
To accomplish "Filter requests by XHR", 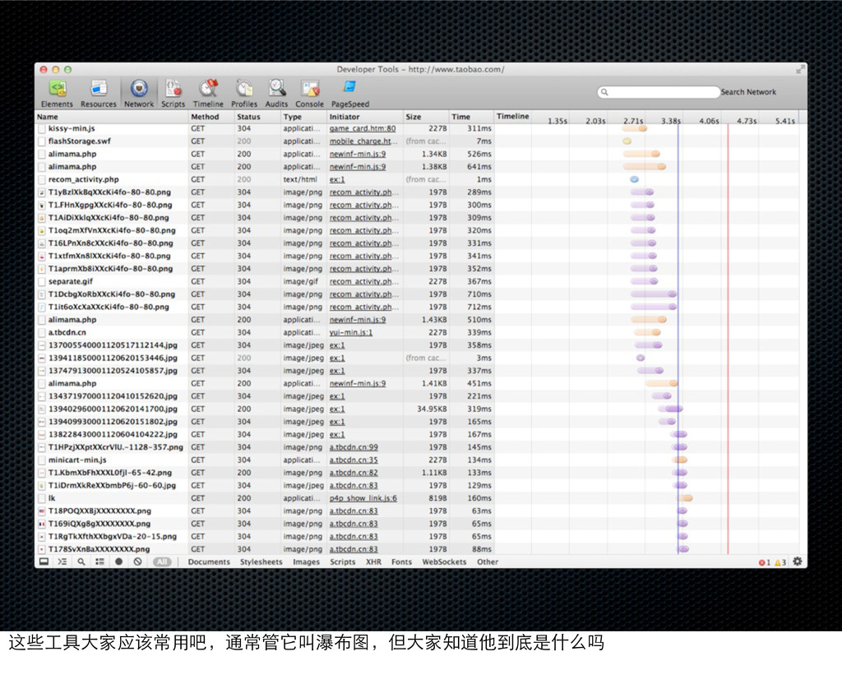I will (x=373, y=562).
